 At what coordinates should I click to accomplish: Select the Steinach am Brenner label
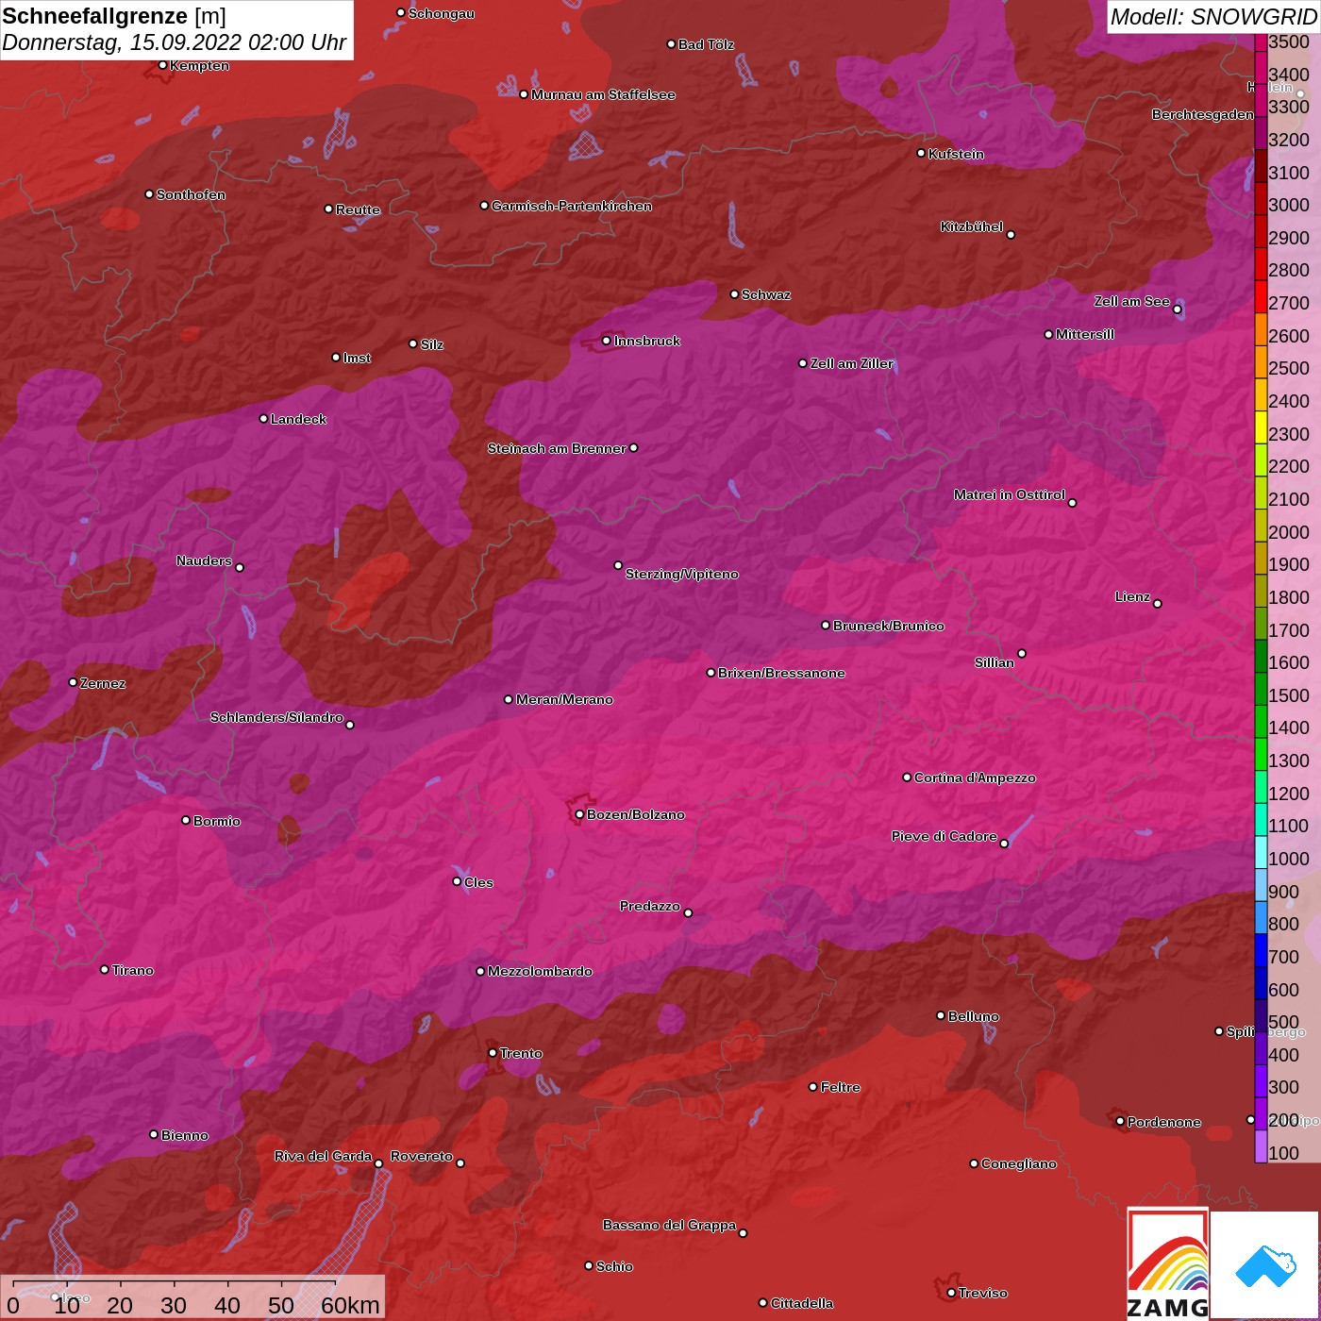pos(557,448)
